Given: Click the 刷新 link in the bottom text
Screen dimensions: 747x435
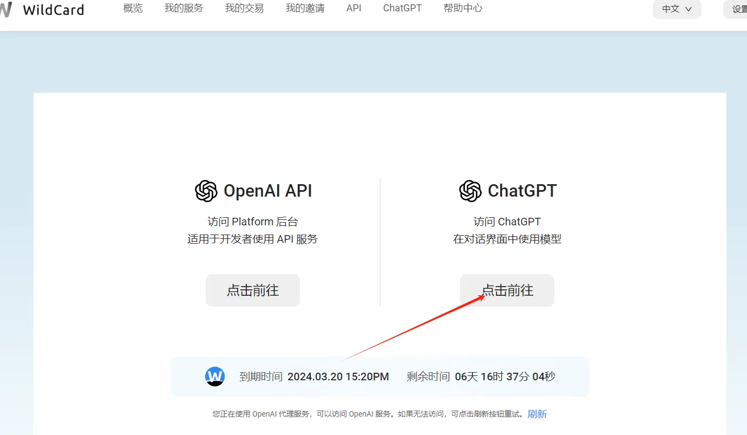Looking at the screenshot, I should [x=537, y=413].
